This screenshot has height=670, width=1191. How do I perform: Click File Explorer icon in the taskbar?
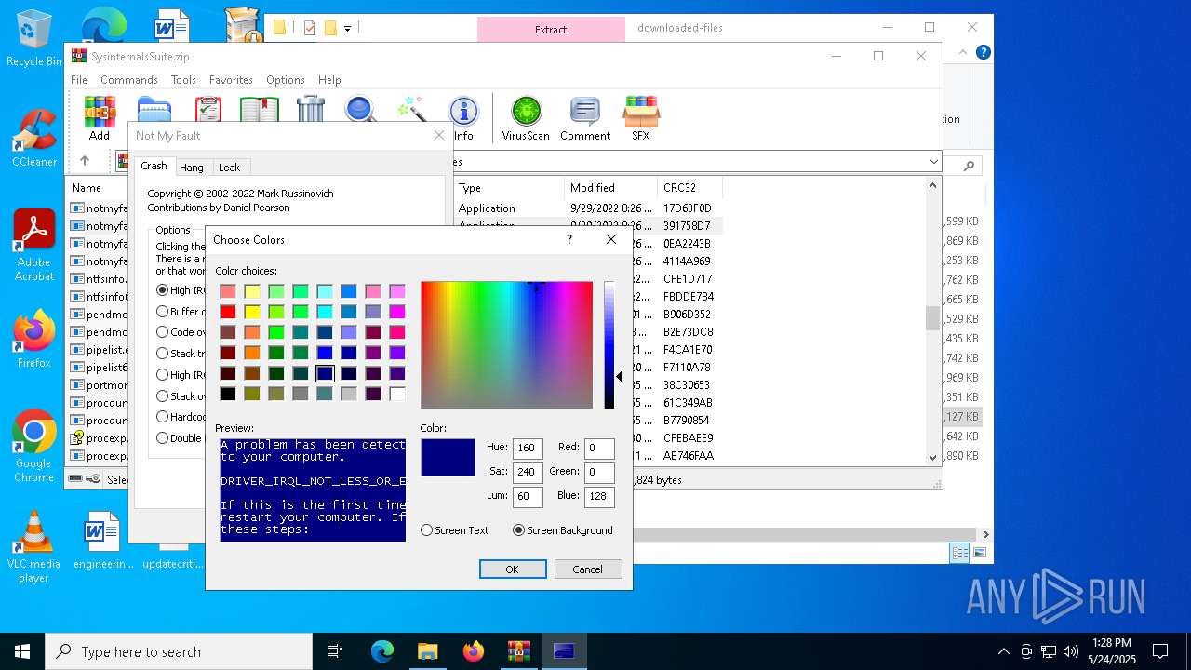(x=427, y=651)
